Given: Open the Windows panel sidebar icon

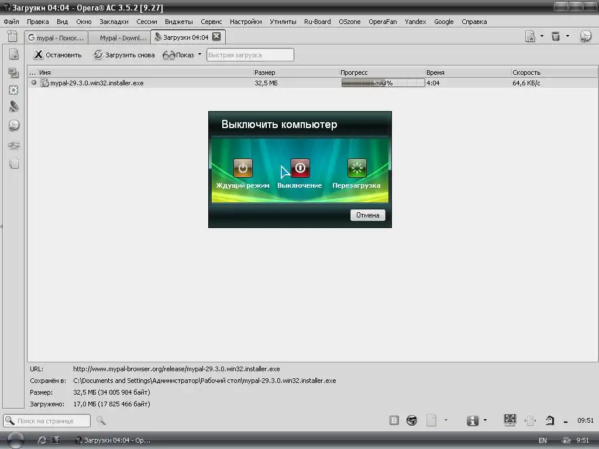Looking at the screenshot, I should click(14, 72).
